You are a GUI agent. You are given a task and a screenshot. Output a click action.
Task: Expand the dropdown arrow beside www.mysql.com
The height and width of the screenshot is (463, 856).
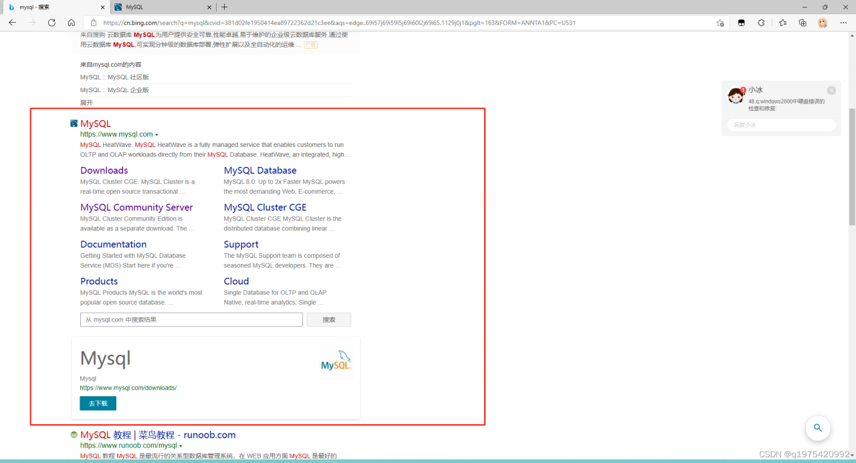156,135
